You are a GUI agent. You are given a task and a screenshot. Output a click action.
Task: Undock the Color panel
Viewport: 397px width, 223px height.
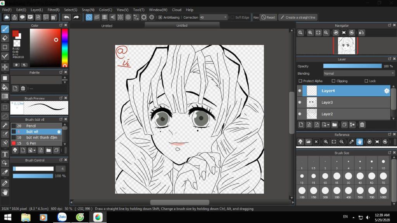61,25
